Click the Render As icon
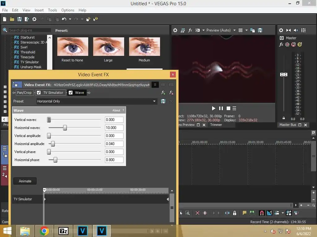This screenshot has width=317, height=237. coord(27,19)
